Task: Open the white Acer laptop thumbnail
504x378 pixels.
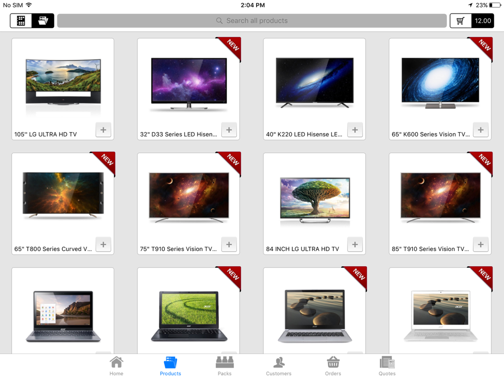Action: pyautogui.click(x=440, y=317)
